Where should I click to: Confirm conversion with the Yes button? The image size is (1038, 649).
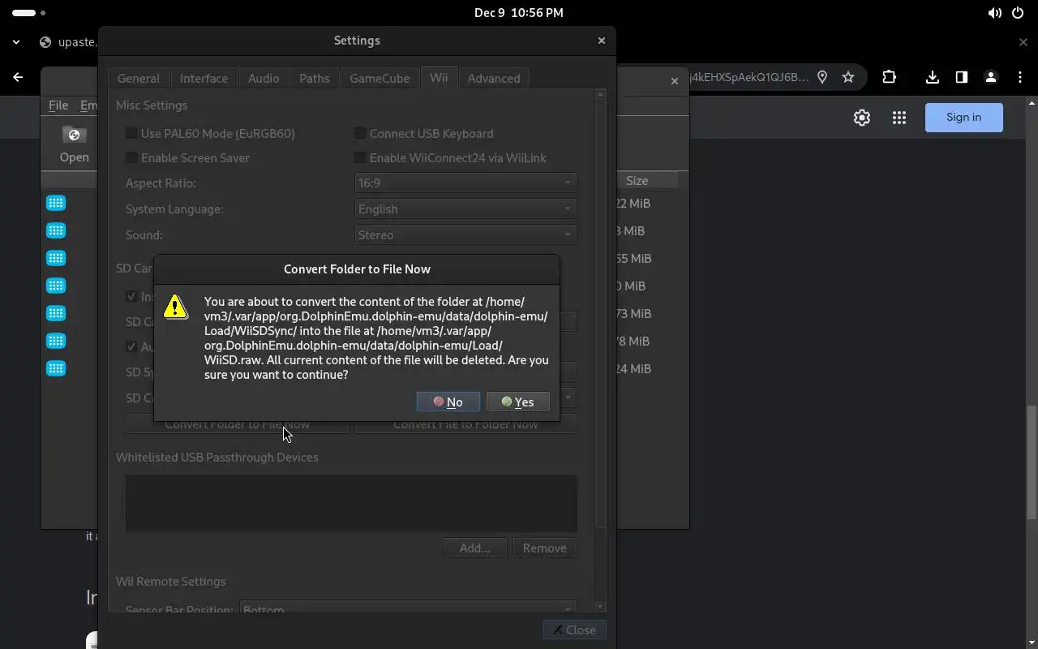(518, 402)
